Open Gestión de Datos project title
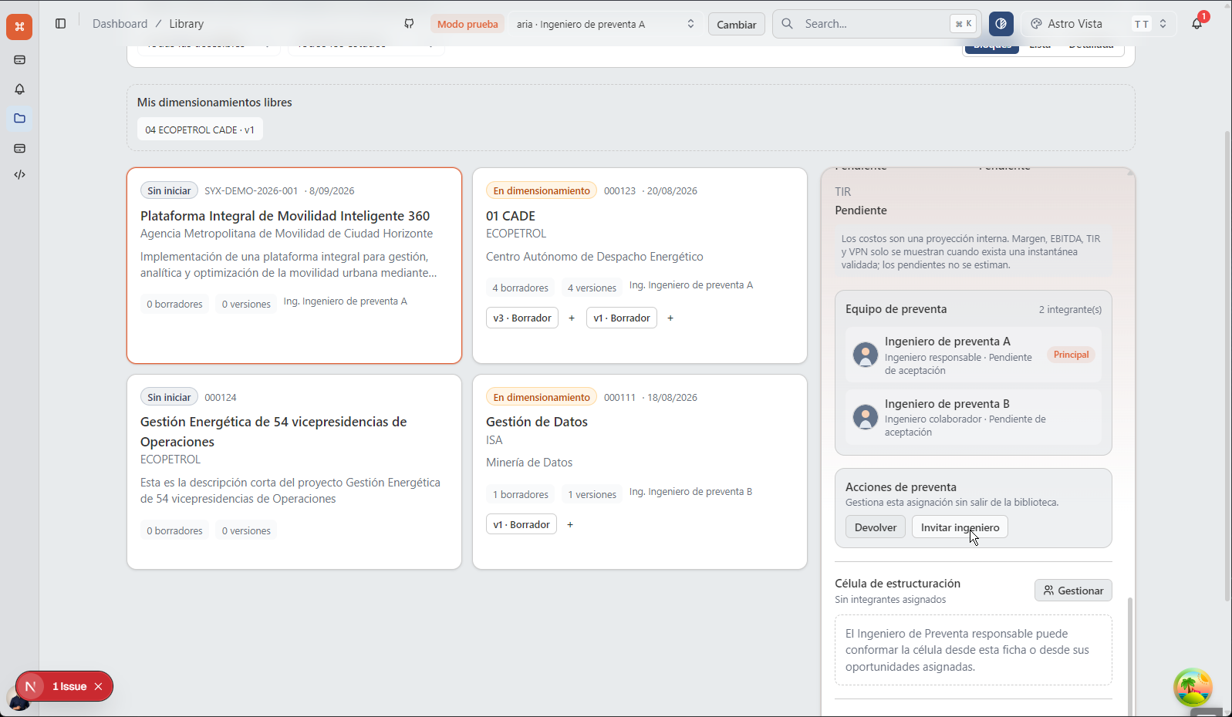 [x=537, y=422]
